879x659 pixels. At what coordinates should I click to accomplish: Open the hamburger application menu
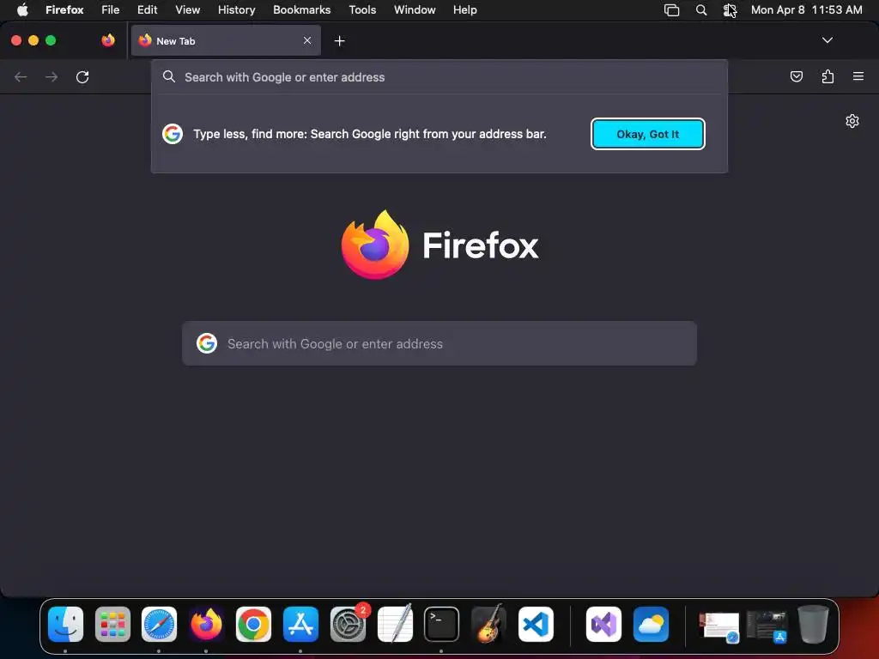point(858,76)
